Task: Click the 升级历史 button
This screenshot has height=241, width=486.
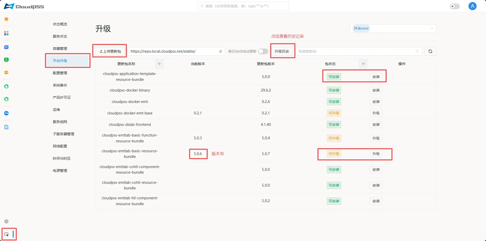Action: point(282,51)
